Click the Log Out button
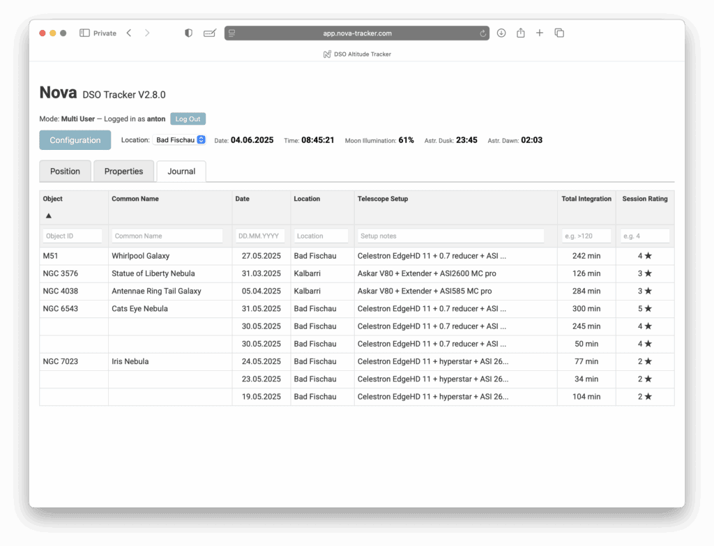Screen dimensions: 714x546 (x=188, y=119)
